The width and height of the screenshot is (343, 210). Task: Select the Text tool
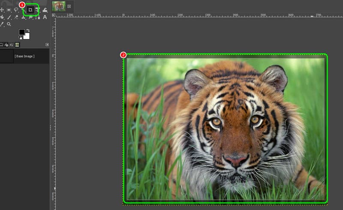(x=45, y=17)
